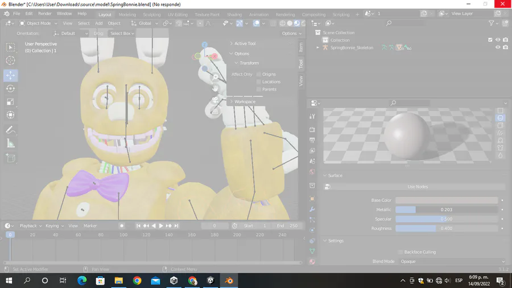The height and width of the screenshot is (288, 512).
Task: Adjust the Roughness 0.400 slider
Action: [447, 228]
